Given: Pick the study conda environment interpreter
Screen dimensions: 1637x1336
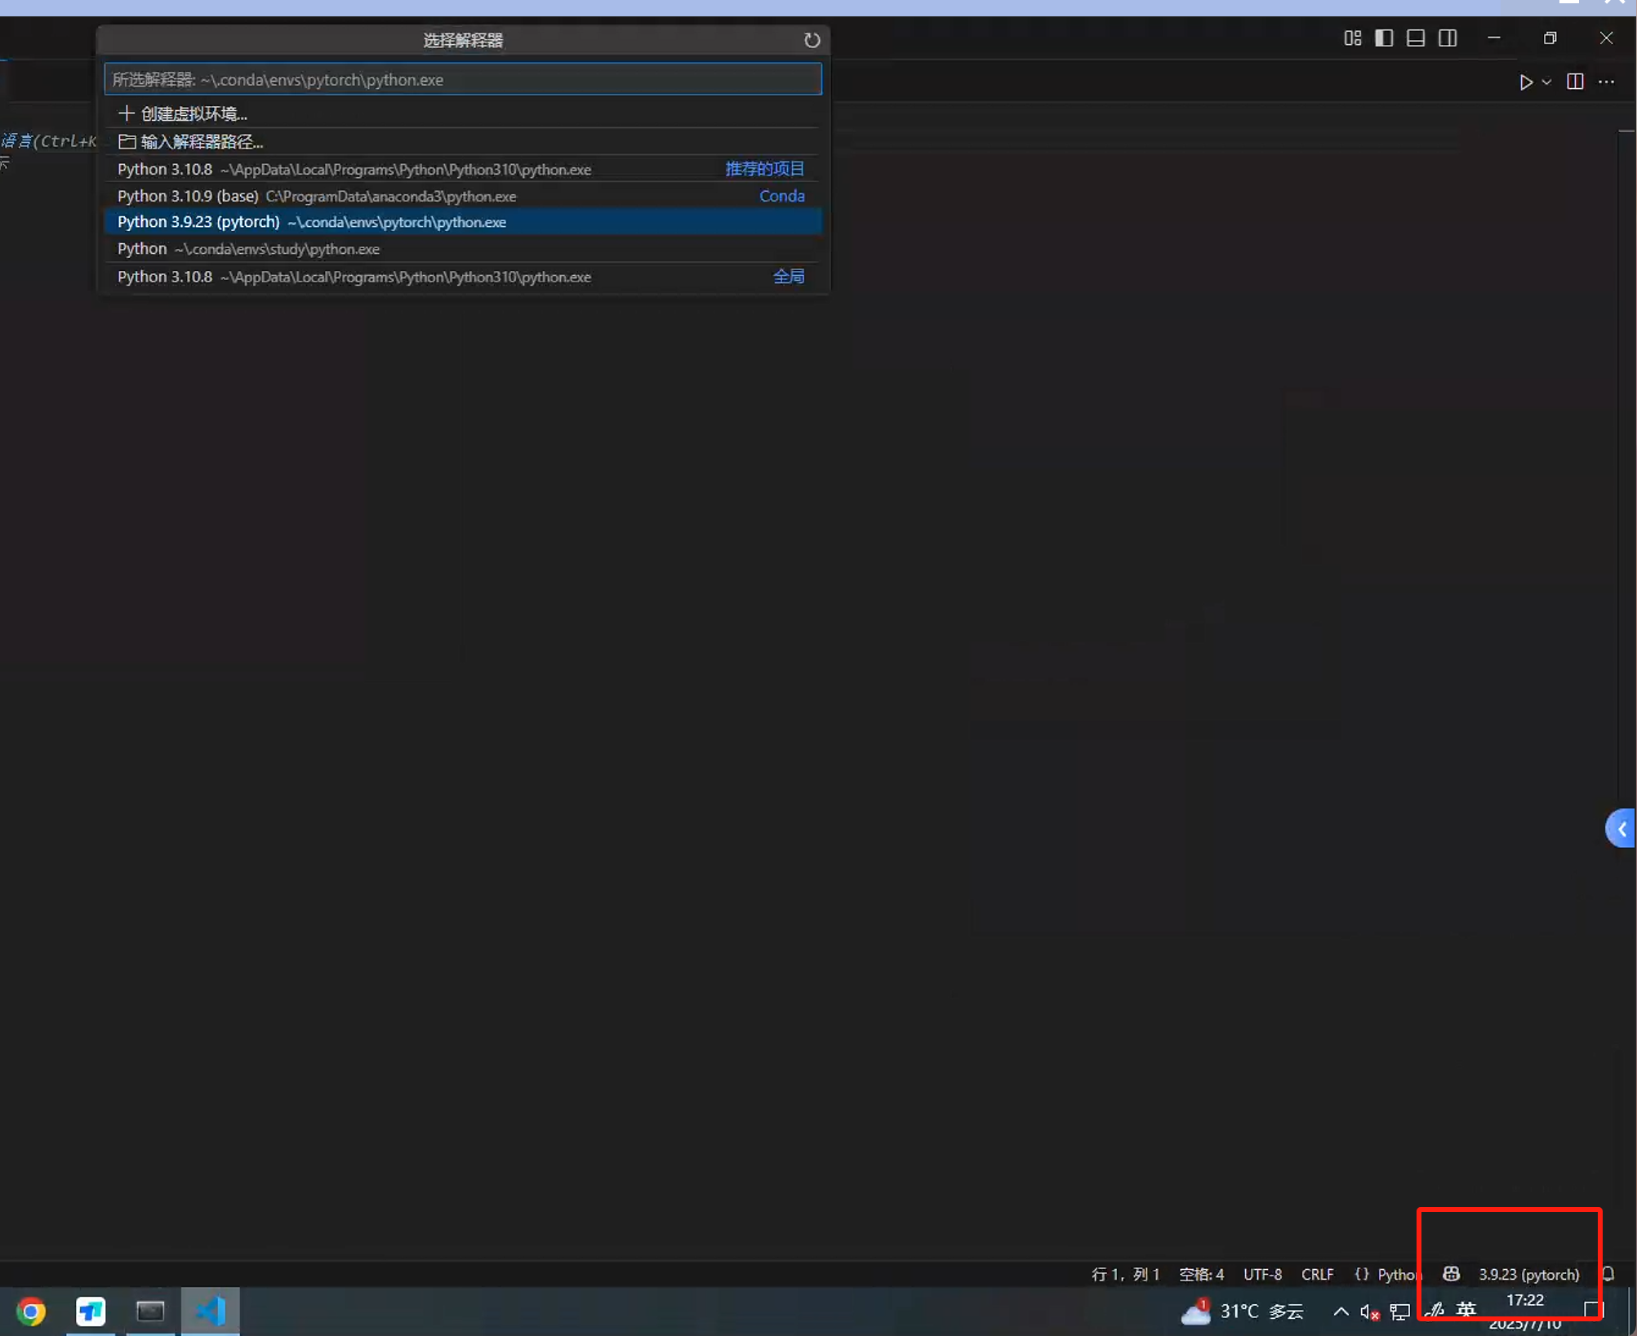Looking at the screenshot, I should pyautogui.click(x=248, y=249).
